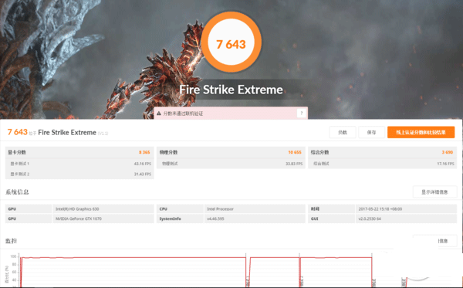Click the 监控 monitoring section heading
Screen dimensions: 463x288
(x=12, y=241)
